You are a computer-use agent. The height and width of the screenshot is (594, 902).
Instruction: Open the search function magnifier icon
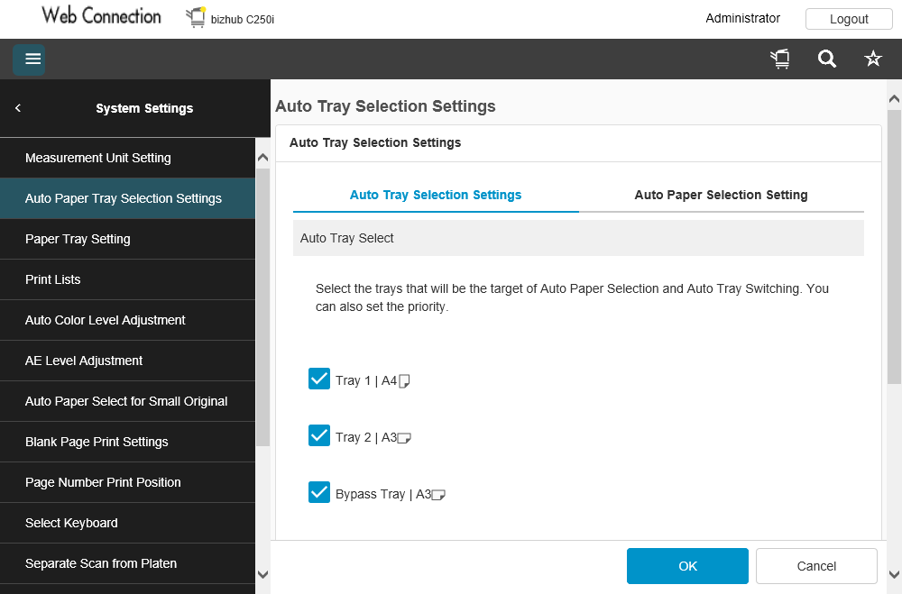(826, 59)
